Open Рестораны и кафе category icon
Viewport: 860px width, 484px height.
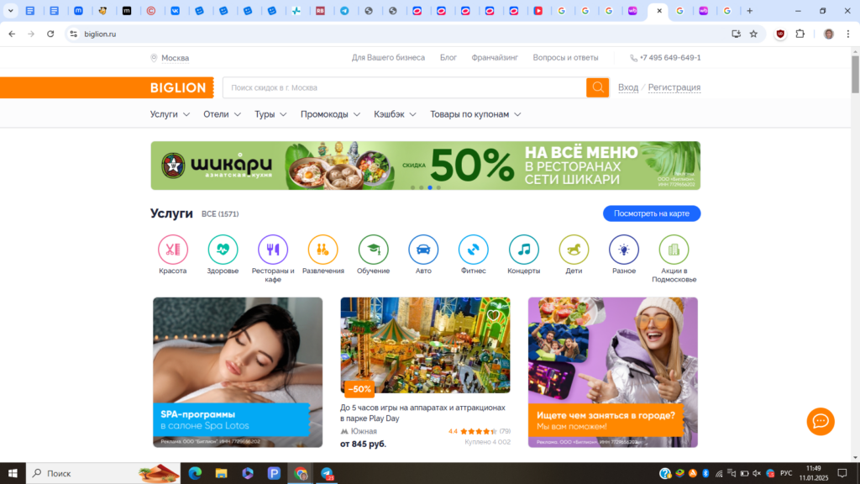pyautogui.click(x=273, y=250)
